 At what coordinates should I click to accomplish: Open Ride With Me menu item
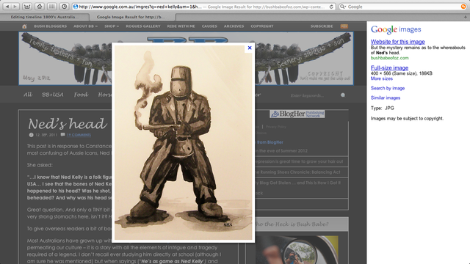pos(181,26)
